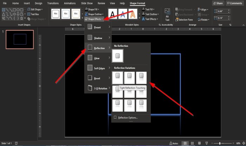This screenshot has width=246, height=146.
Task: Open the Animations tab
Action: (70, 3)
